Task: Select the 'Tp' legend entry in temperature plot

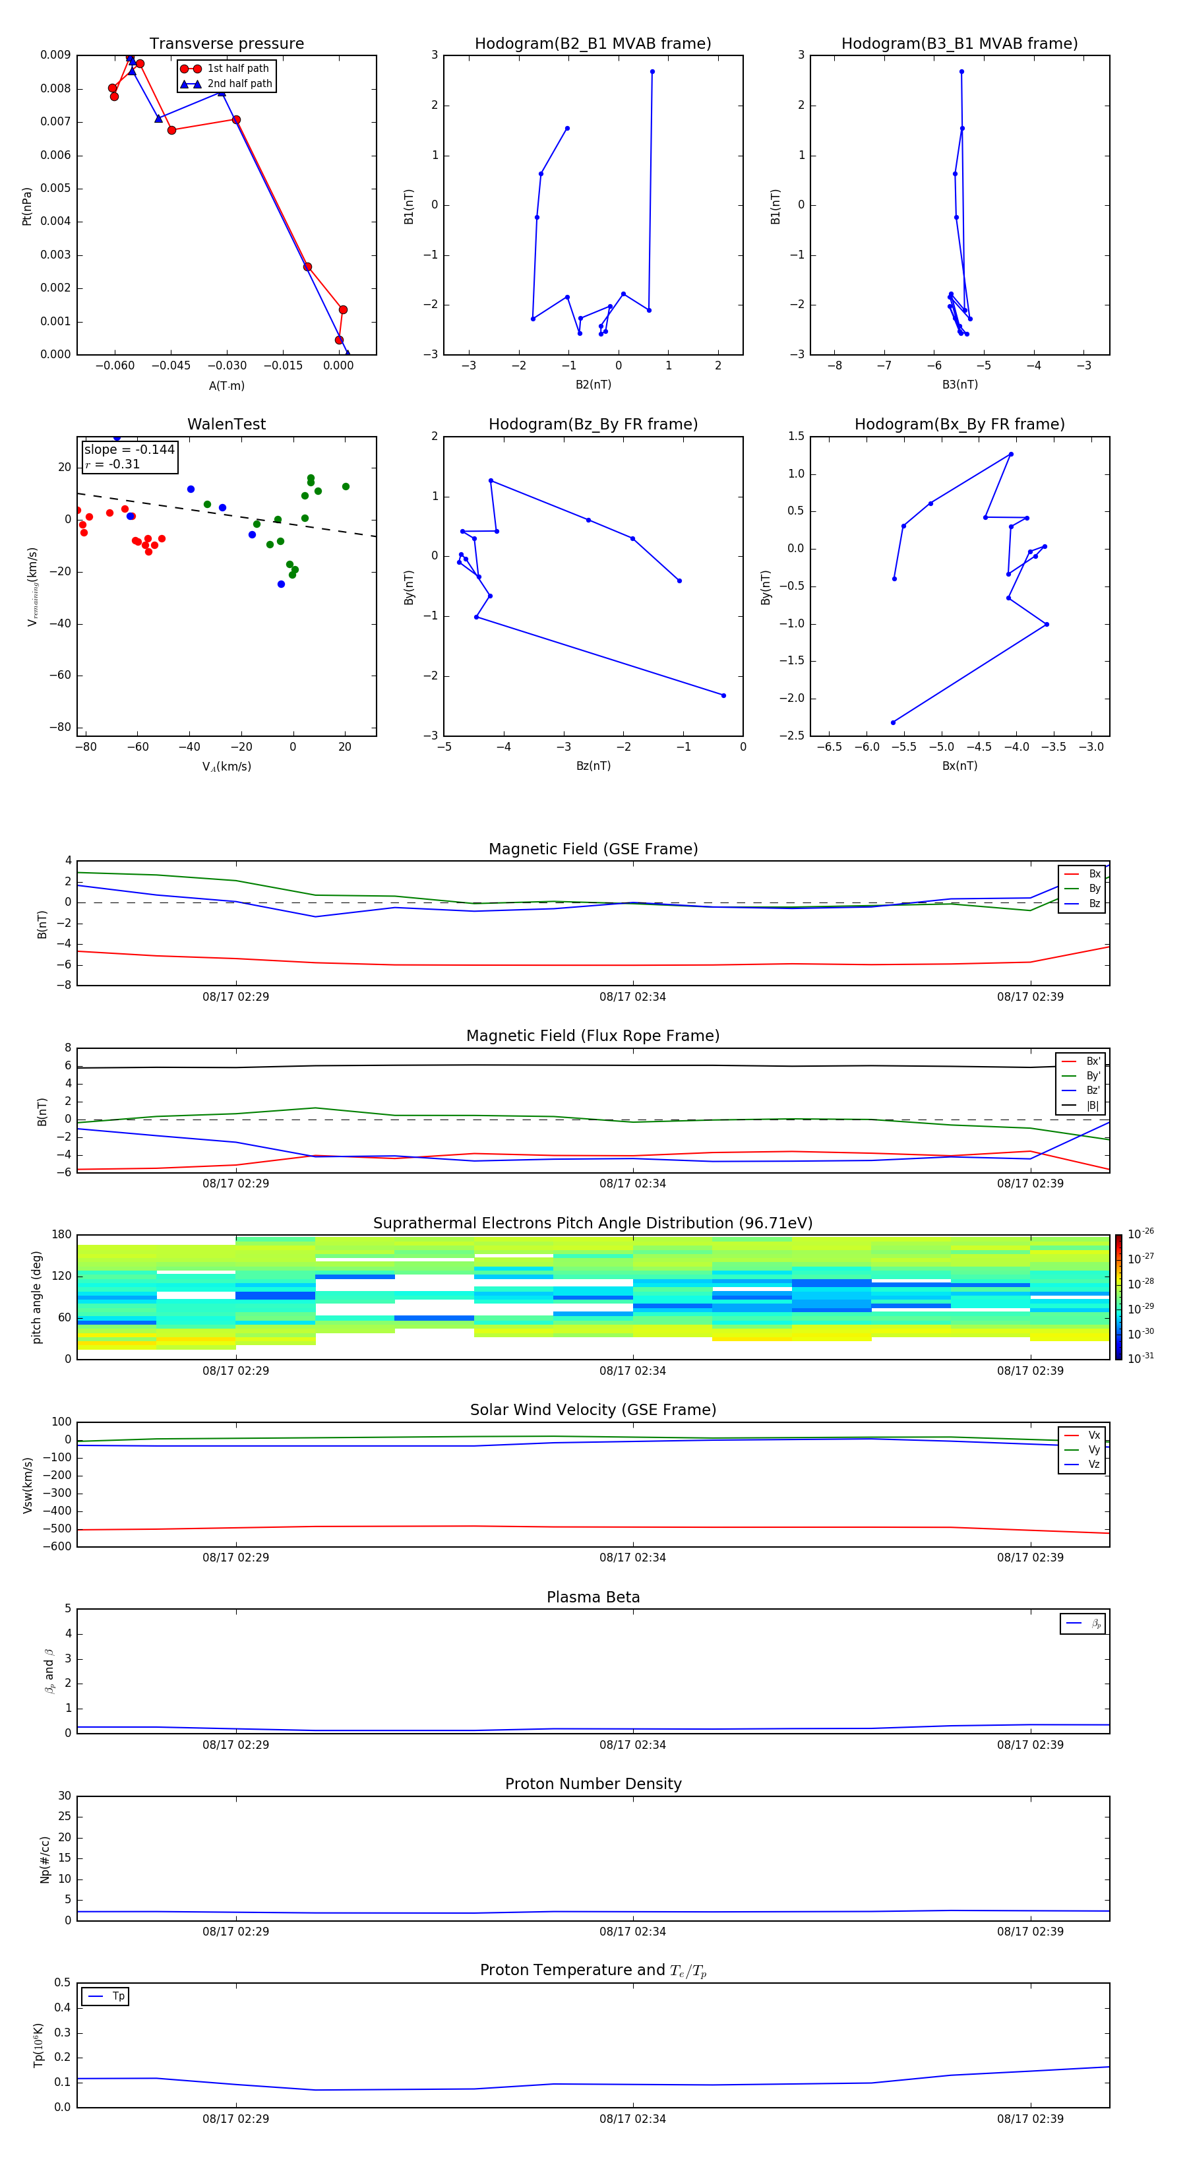Action: coord(106,1996)
